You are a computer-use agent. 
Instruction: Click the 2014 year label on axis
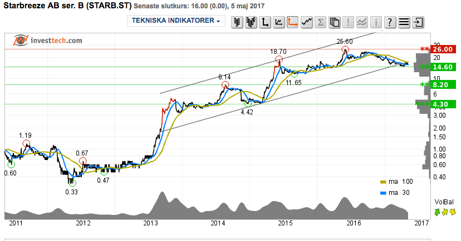pyautogui.click(x=218, y=223)
